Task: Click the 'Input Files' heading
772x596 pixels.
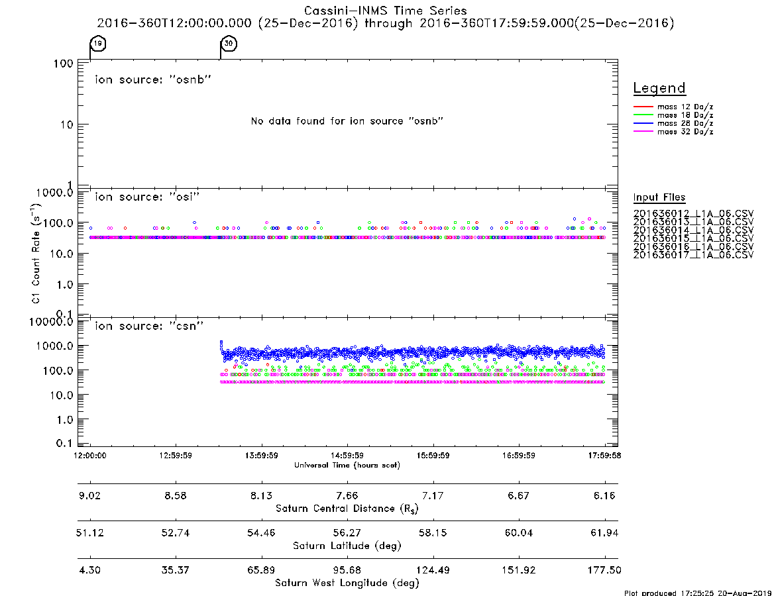Action: (x=659, y=197)
